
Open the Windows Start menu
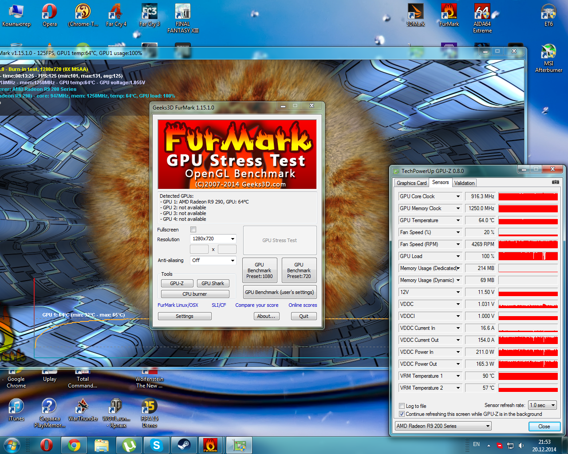(x=12, y=445)
